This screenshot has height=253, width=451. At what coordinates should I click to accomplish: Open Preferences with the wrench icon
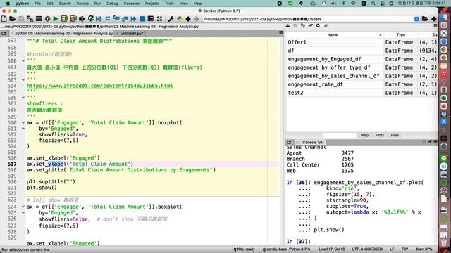point(171,19)
